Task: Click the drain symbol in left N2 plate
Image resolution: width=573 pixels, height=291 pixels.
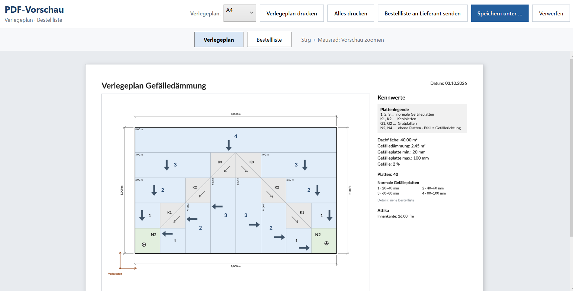Action: tap(144, 244)
